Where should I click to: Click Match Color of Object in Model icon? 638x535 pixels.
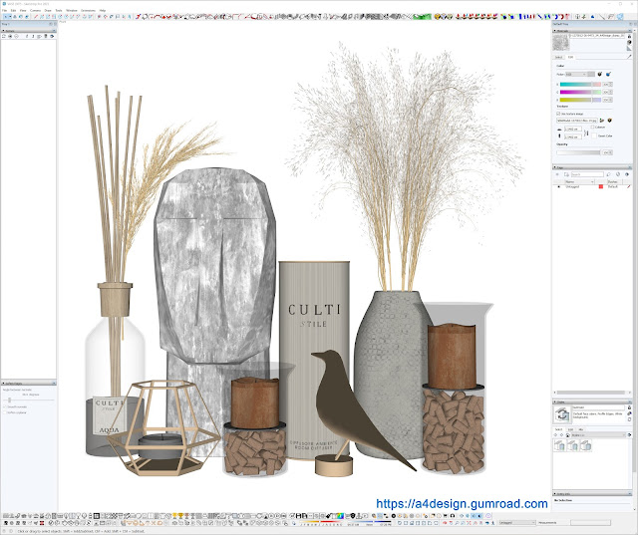600,74
